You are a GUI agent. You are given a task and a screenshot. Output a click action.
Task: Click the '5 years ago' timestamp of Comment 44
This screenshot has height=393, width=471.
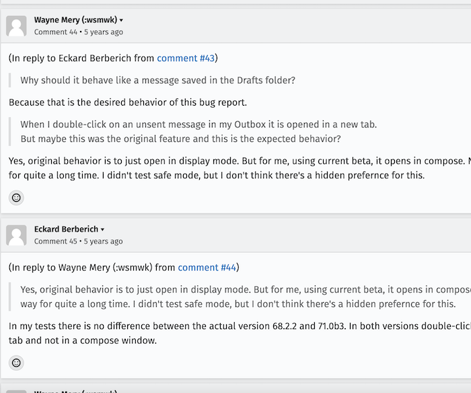pos(104,32)
